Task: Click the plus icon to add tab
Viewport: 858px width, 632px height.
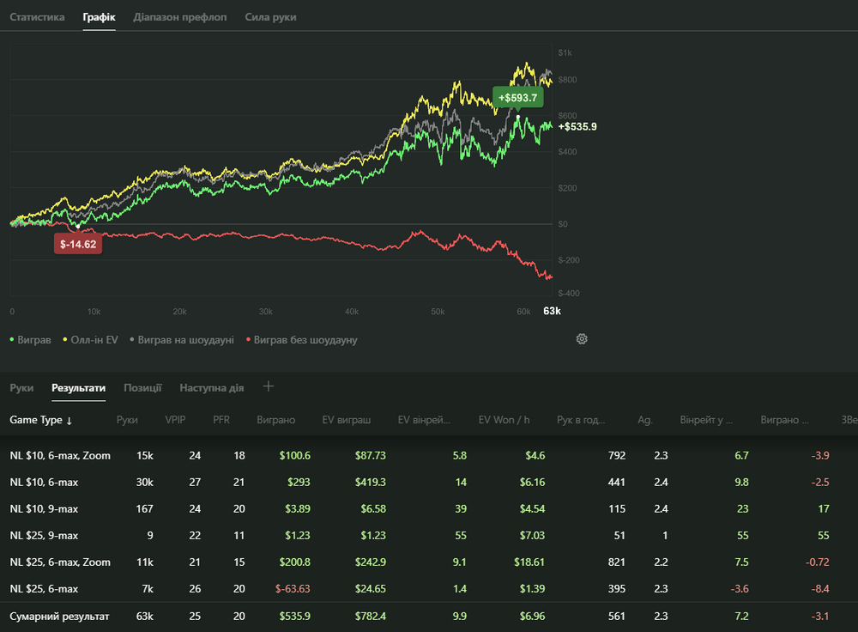Action: (x=268, y=386)
